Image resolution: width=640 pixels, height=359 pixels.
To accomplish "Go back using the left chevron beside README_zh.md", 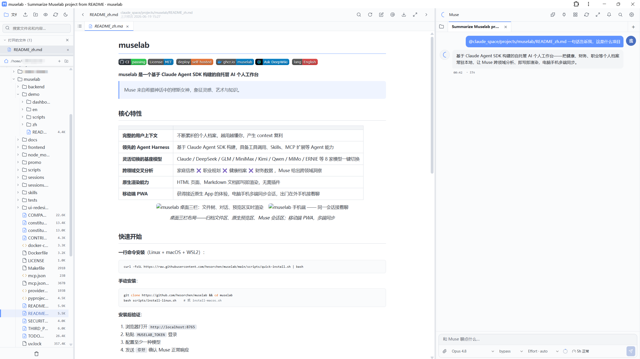I will (x=83, y=15).
